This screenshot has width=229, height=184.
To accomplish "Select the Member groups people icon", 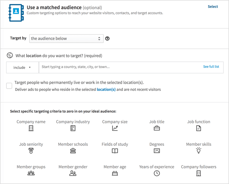I will (31, 173).
